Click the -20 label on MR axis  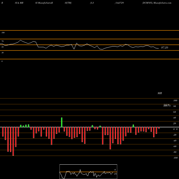pos(175,135)
